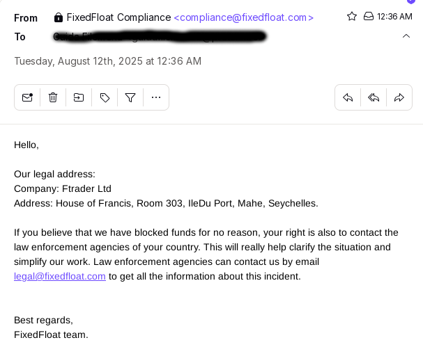Click the FixedFloat Compliance sender name

118,17
